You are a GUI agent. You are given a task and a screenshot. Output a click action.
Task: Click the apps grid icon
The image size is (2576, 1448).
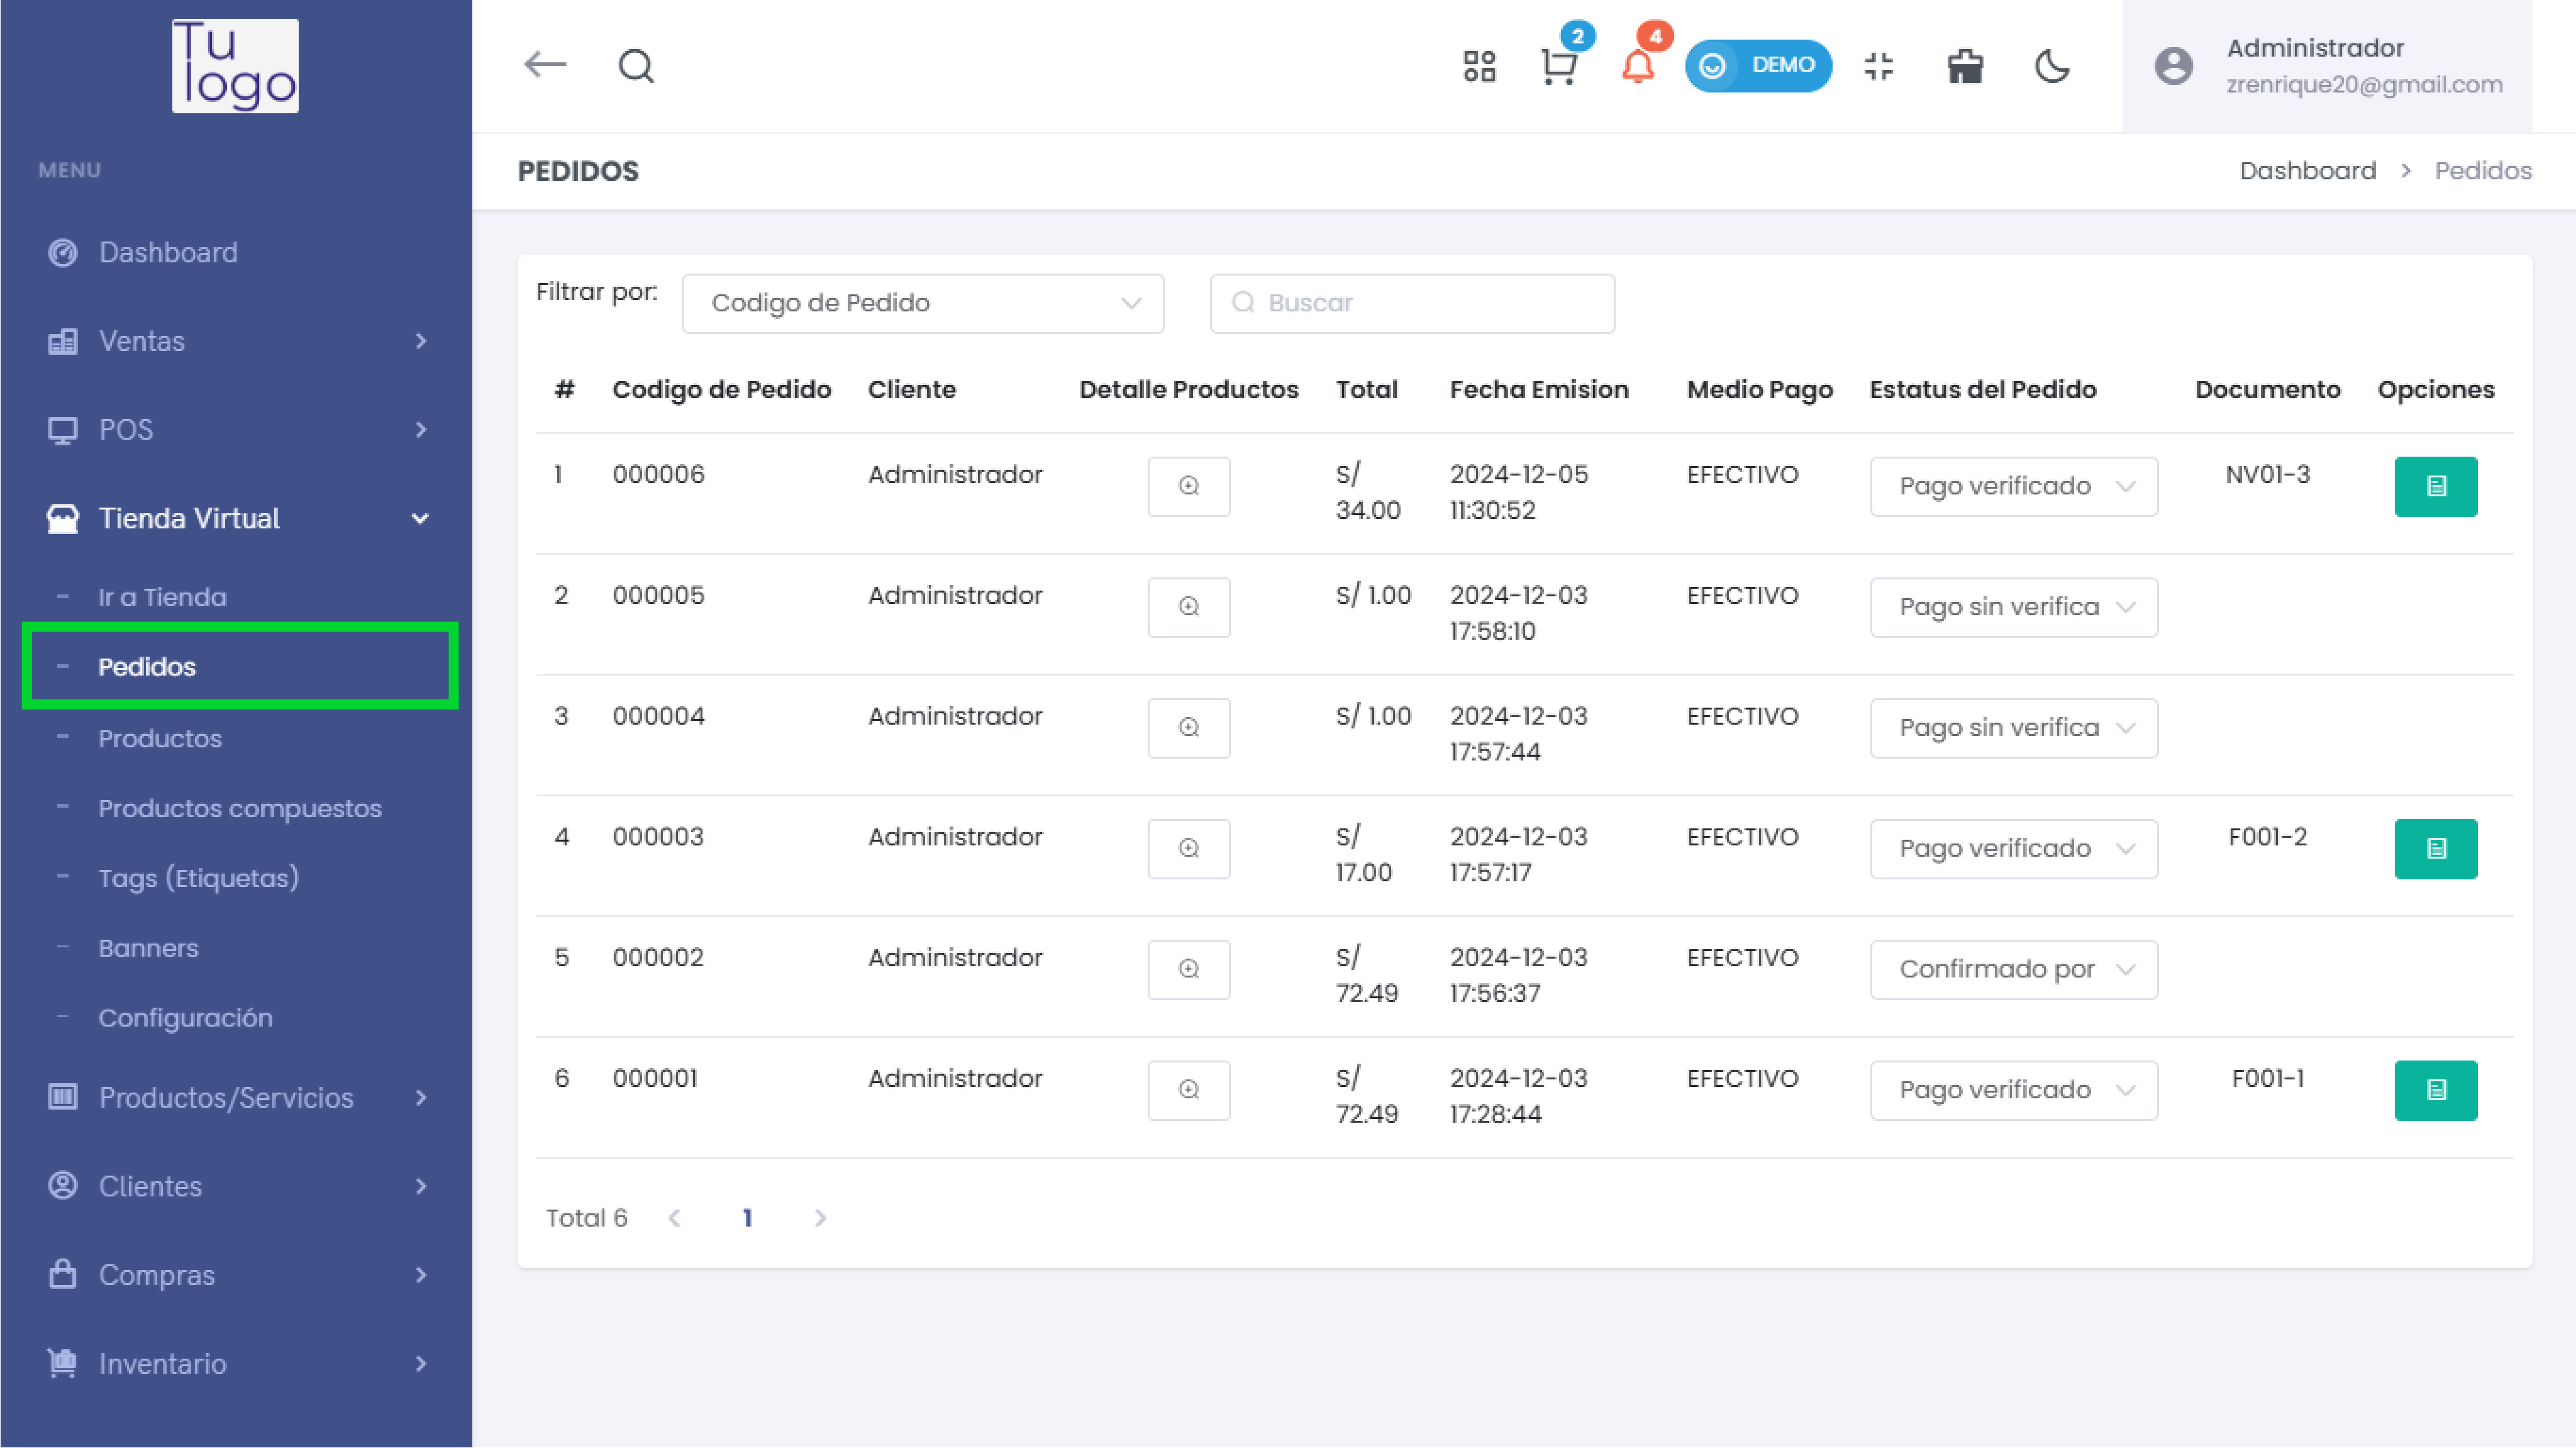coord(1479,67)
